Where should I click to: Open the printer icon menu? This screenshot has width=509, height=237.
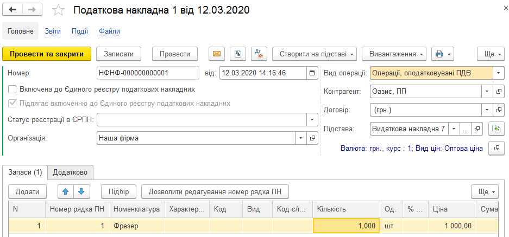pos(442,54)
